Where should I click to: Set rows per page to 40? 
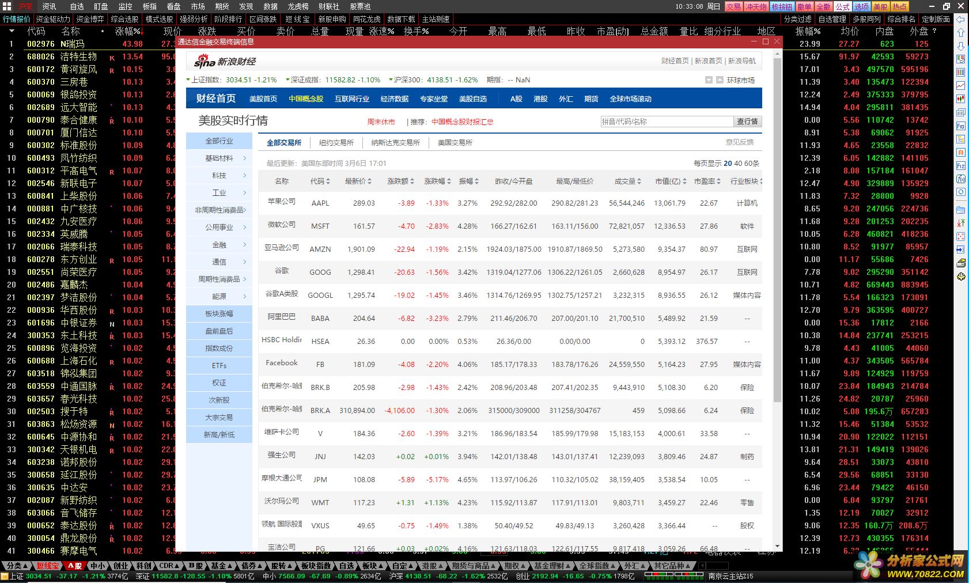tap(738, 163)
